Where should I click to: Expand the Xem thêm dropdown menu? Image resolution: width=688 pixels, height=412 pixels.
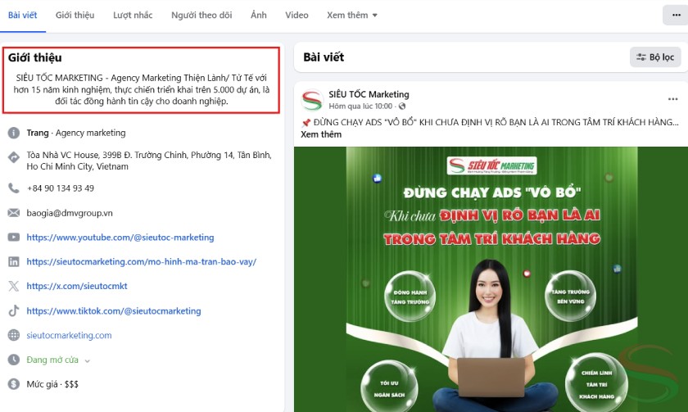point(352,15)
